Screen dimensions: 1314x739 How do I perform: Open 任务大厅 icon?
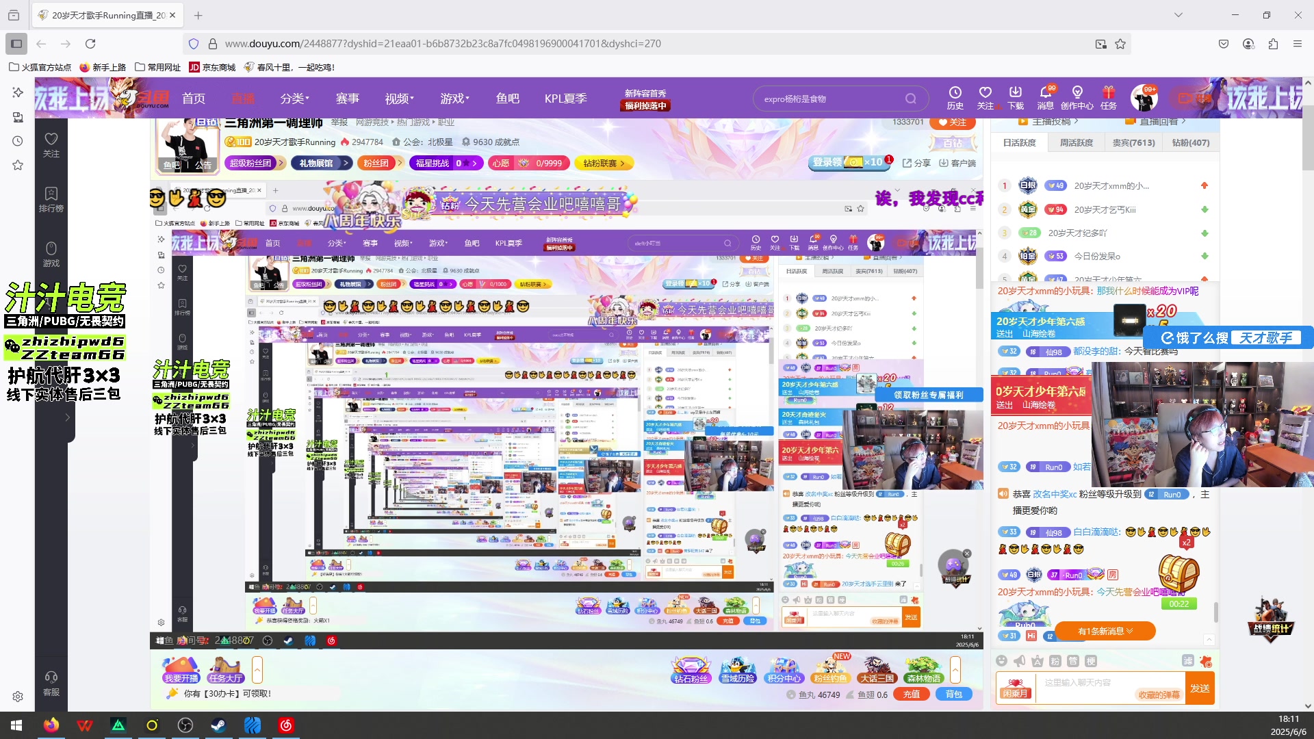(226, 669)
